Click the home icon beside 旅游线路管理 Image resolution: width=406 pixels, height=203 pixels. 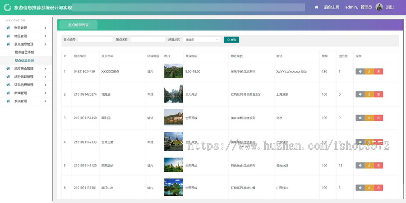coord(8,77)
